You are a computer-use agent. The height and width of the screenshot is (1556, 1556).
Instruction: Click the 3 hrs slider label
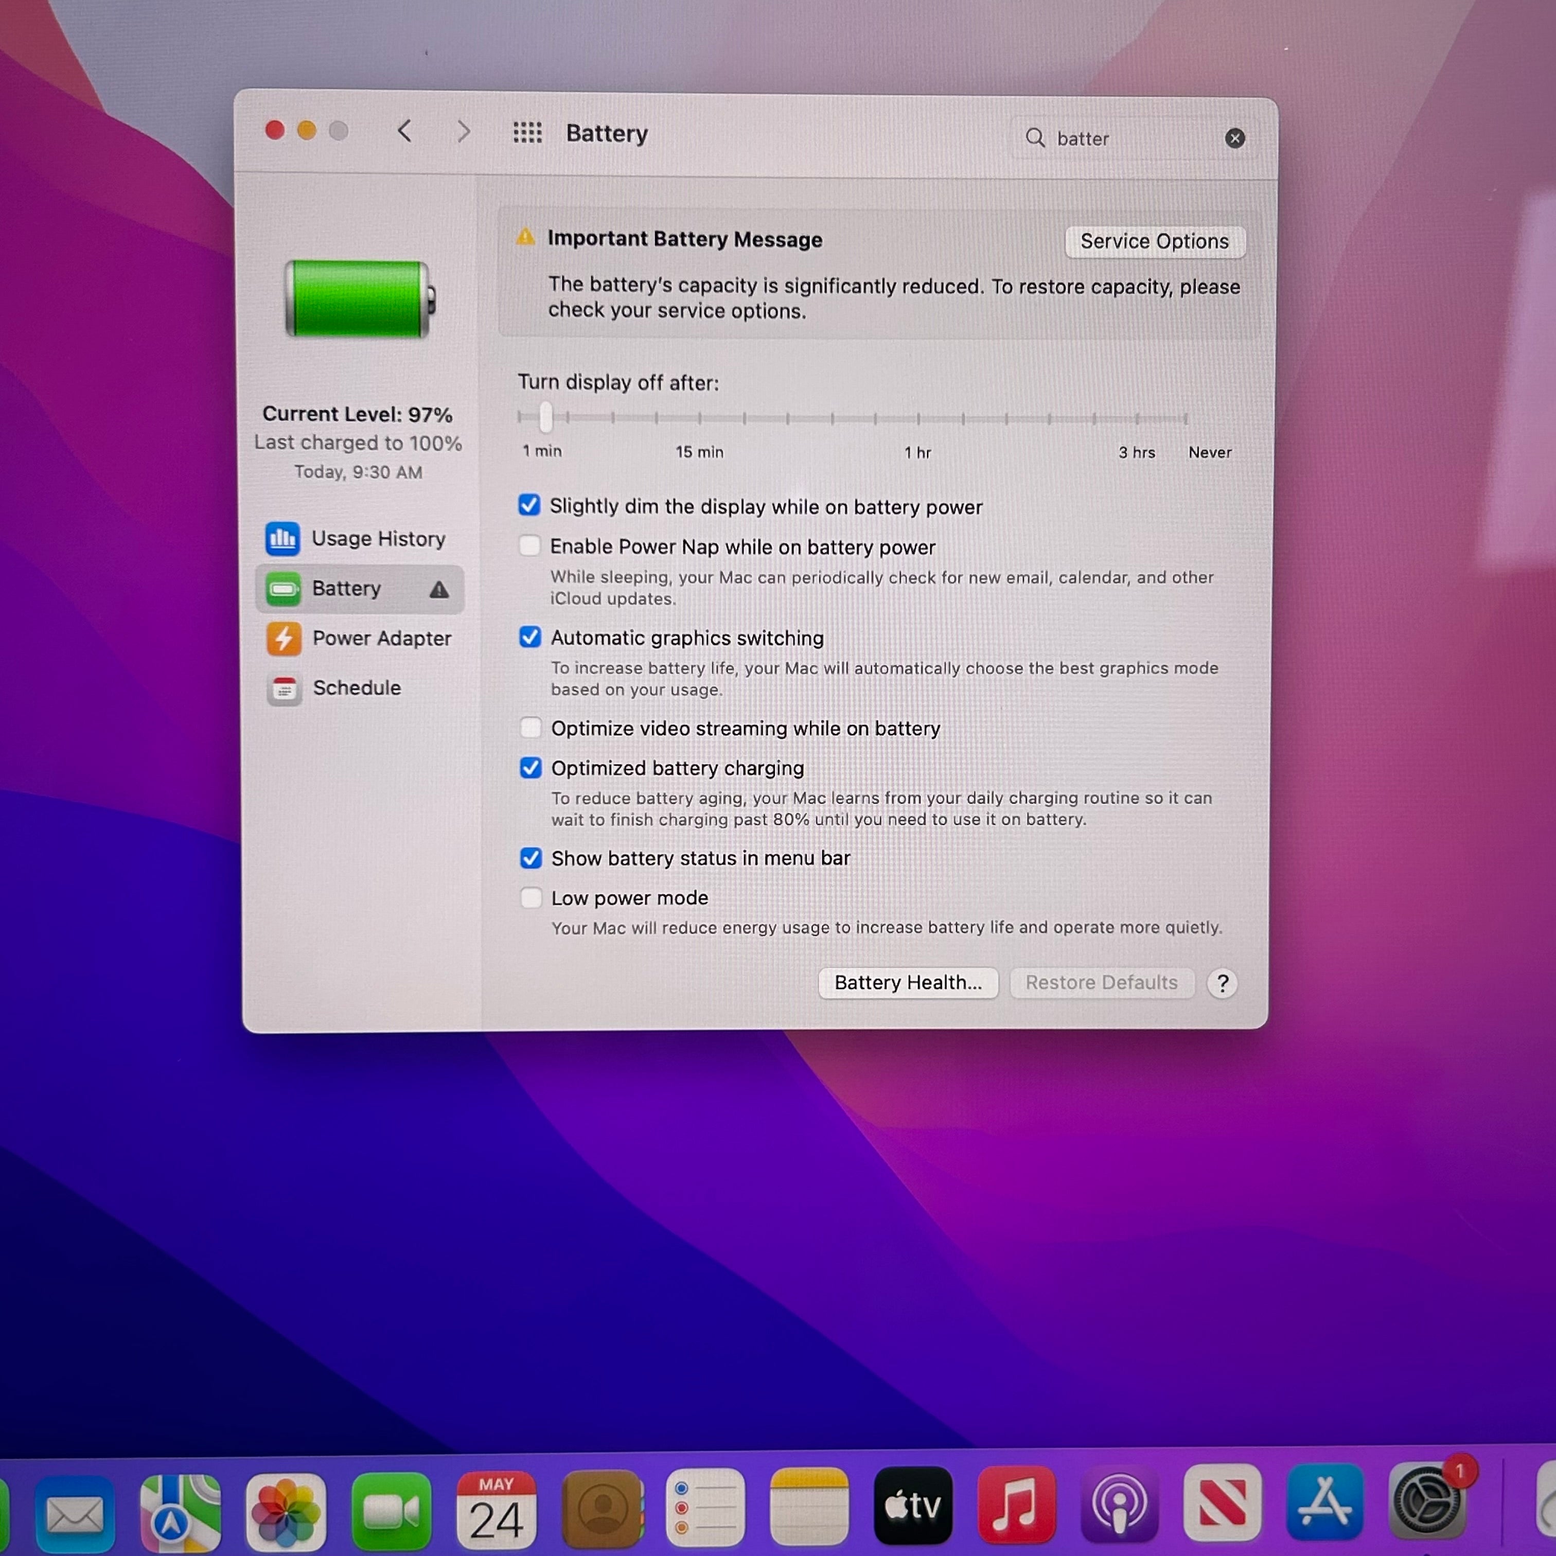pyautogui.click(x=1137, y=453)
